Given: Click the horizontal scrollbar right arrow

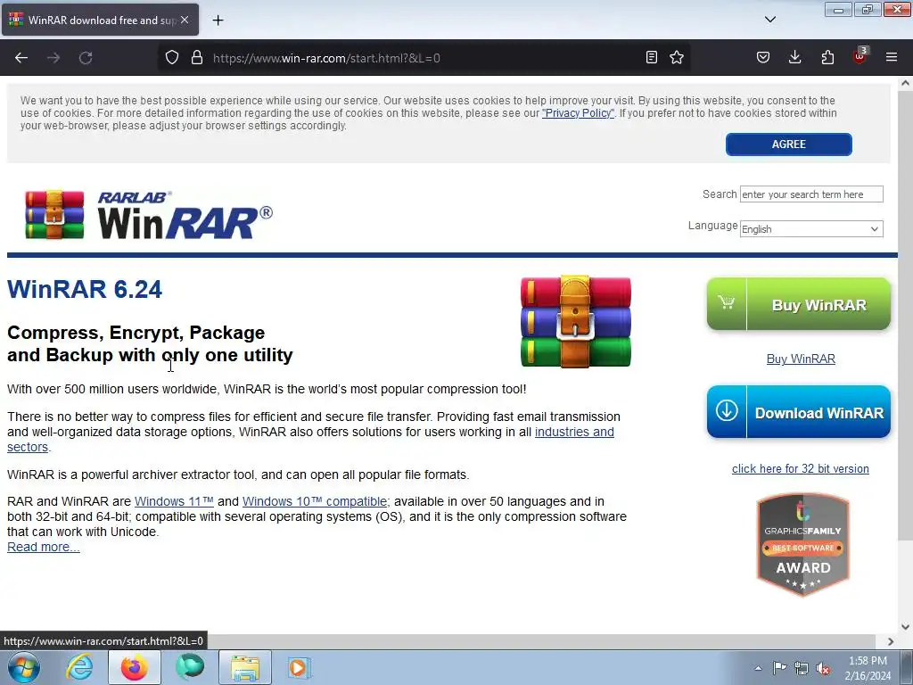Looking at the screenshot, I should click(x=891, y=641).
